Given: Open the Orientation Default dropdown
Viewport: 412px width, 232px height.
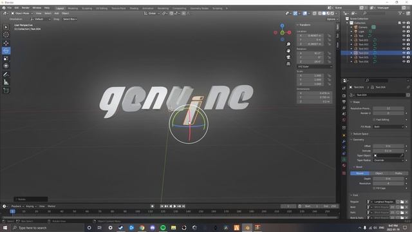Looking at the screenshot, I should coord(40,19).
